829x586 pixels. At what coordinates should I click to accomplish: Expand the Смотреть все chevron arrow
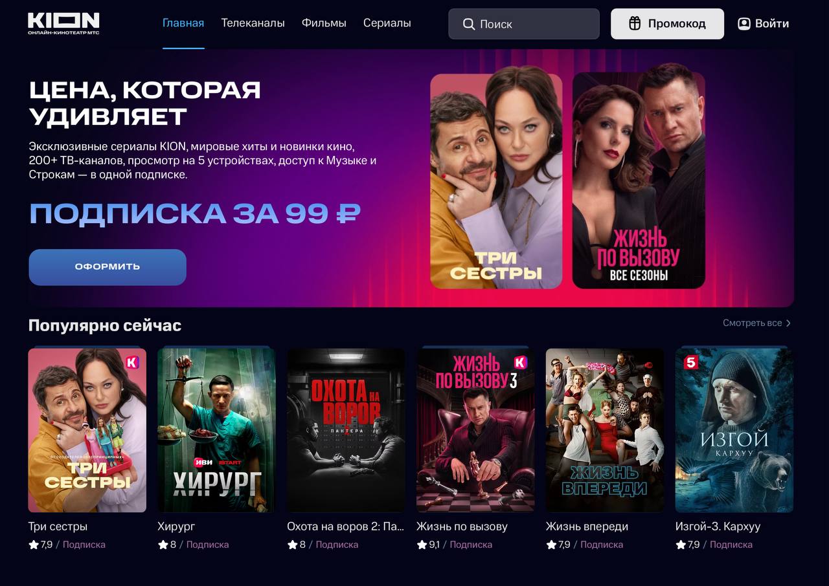coord(788,323)
